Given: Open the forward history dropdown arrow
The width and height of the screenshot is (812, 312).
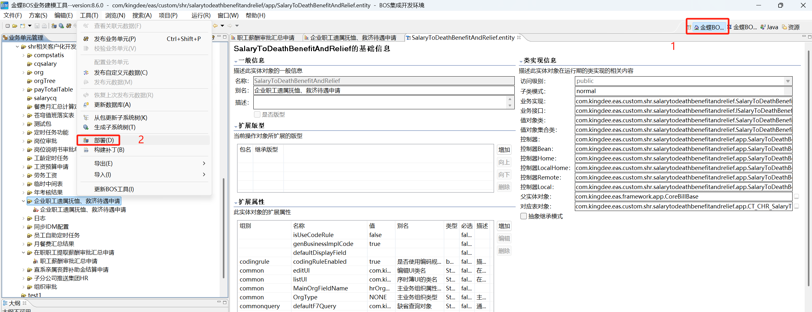Looking at the screenshot, I should (237, 26).
